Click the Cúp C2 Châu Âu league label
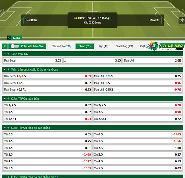The width and height of the screenshot is (185, 178). pos(92,22)
